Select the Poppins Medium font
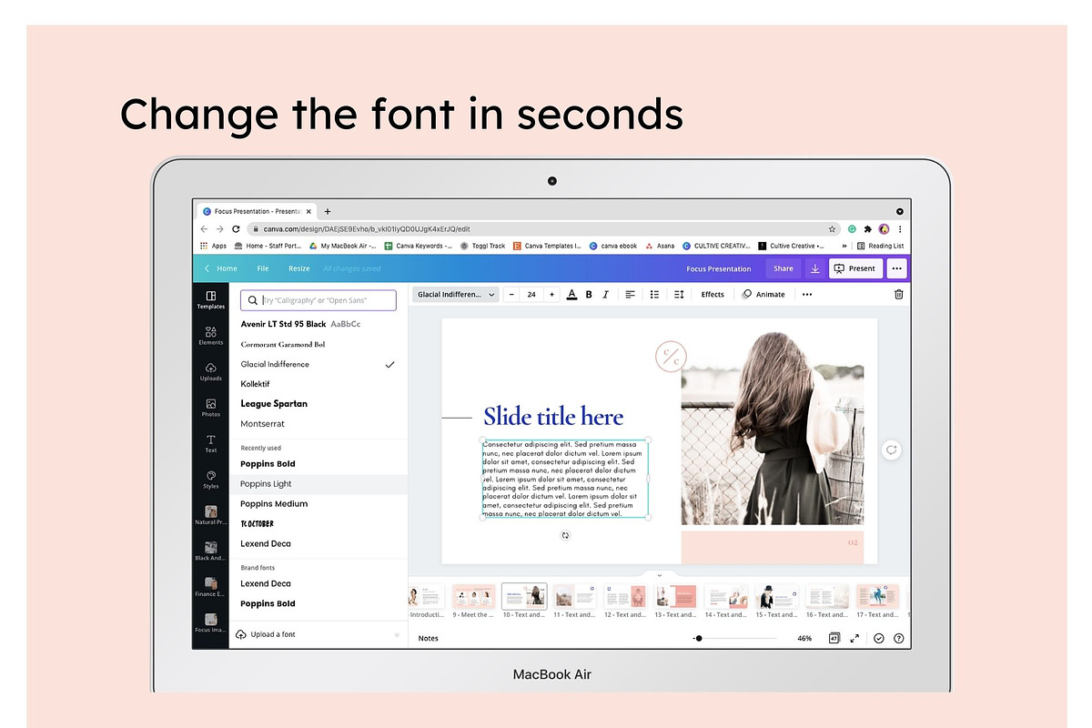This screenshot has width=1092, height=728. tap(318, 503)
